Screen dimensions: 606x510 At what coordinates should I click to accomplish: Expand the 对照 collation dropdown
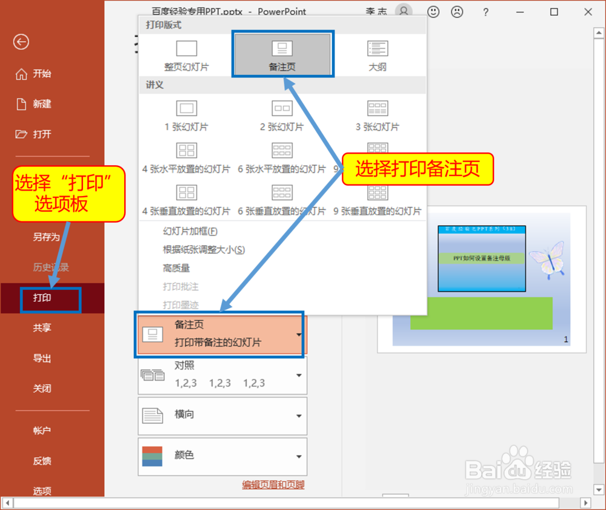click(x=222, y=375)
